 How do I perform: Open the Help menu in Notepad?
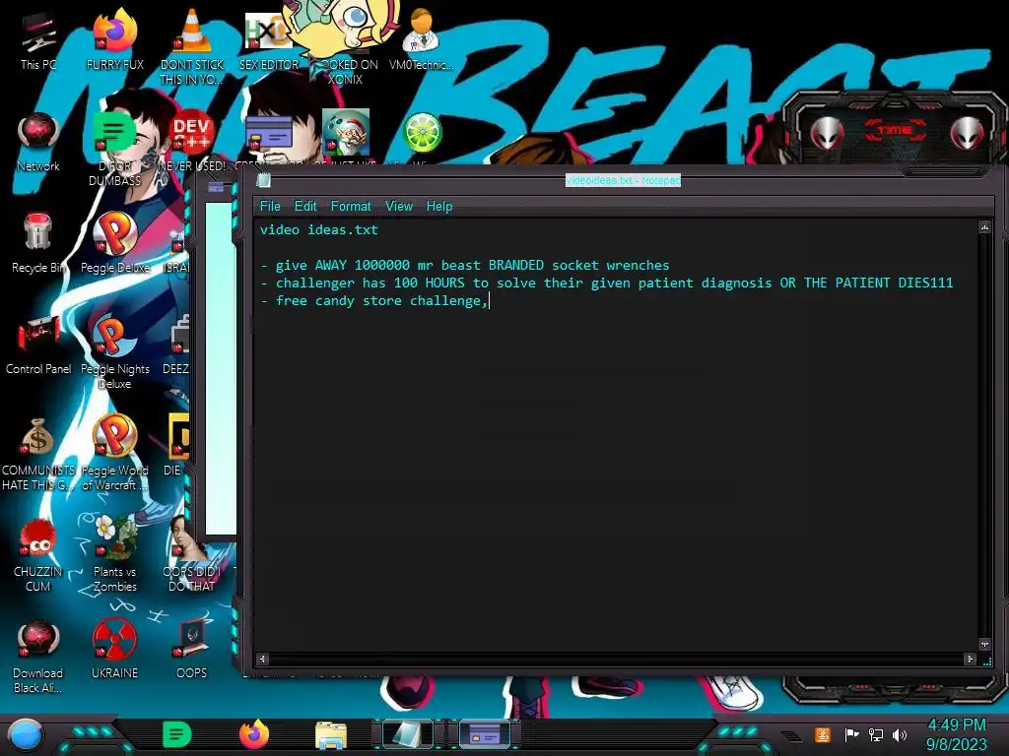coord(439,207)
